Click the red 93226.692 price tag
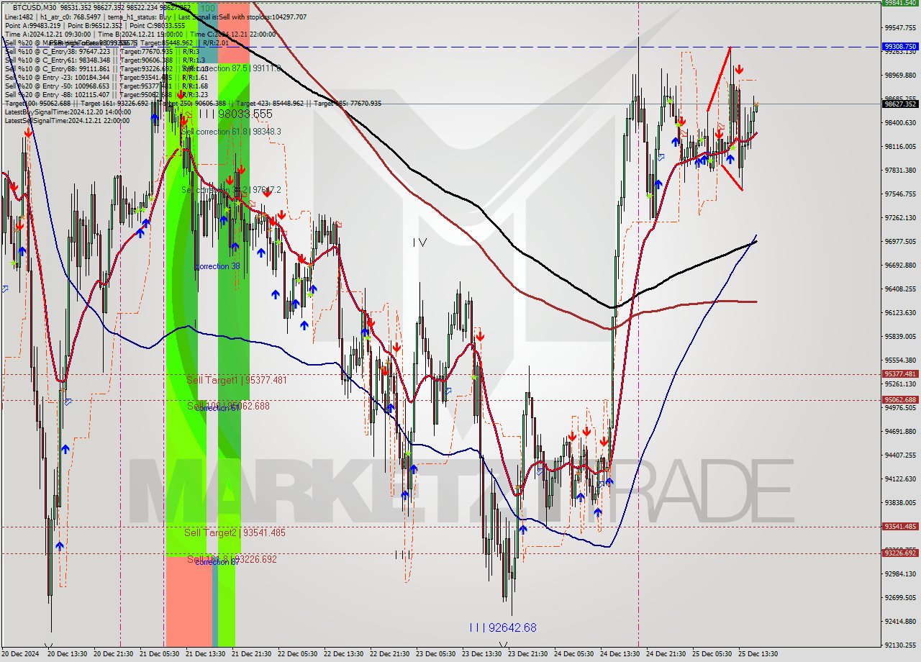 [x=900, y=553]
